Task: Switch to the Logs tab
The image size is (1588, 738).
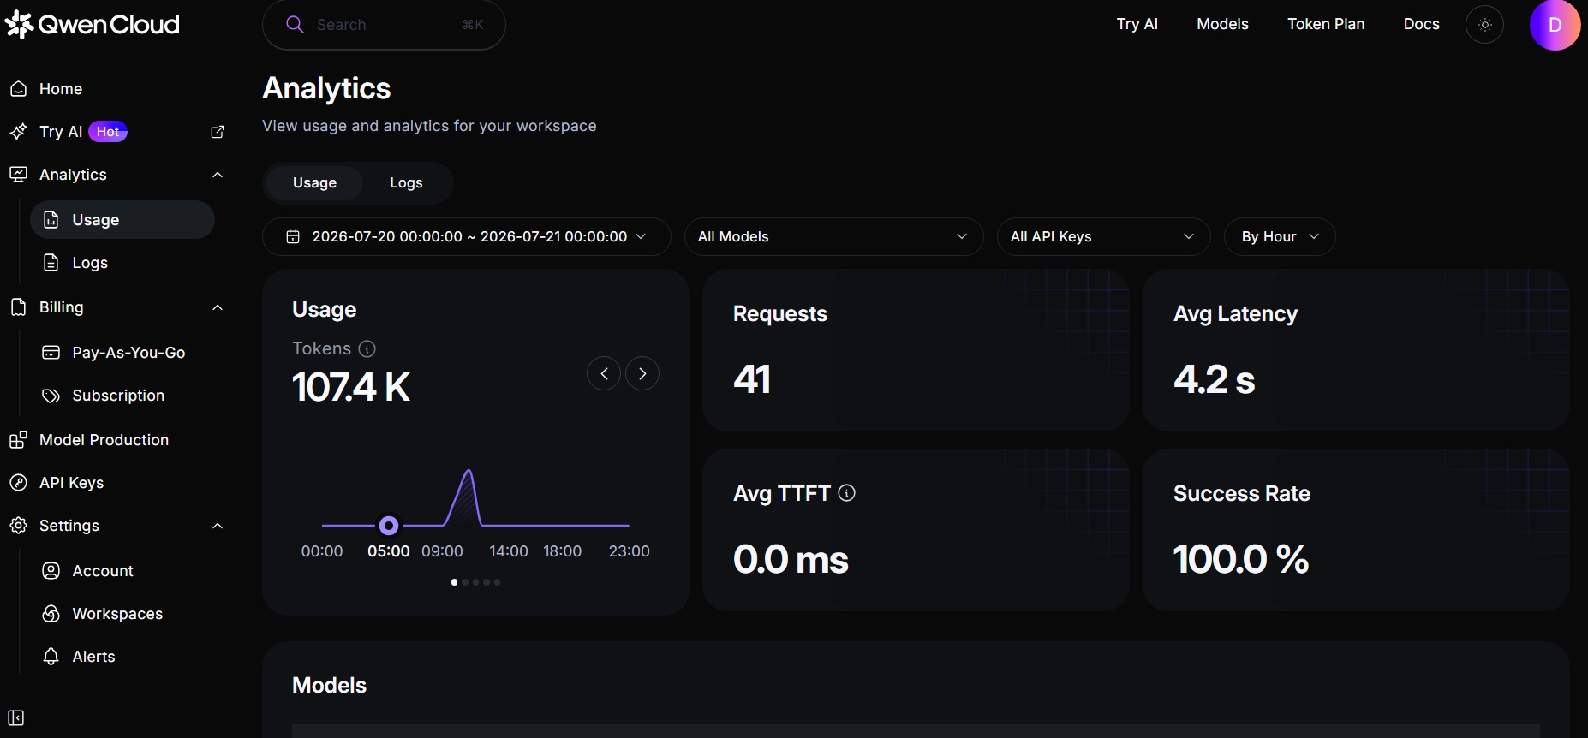Action: point(406,182)
